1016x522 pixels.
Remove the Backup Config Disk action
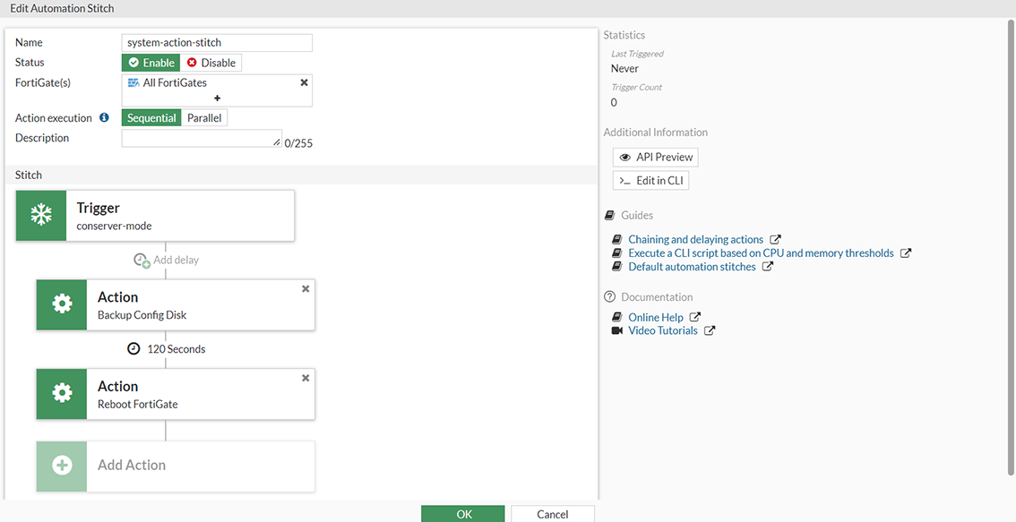(306, 289)
